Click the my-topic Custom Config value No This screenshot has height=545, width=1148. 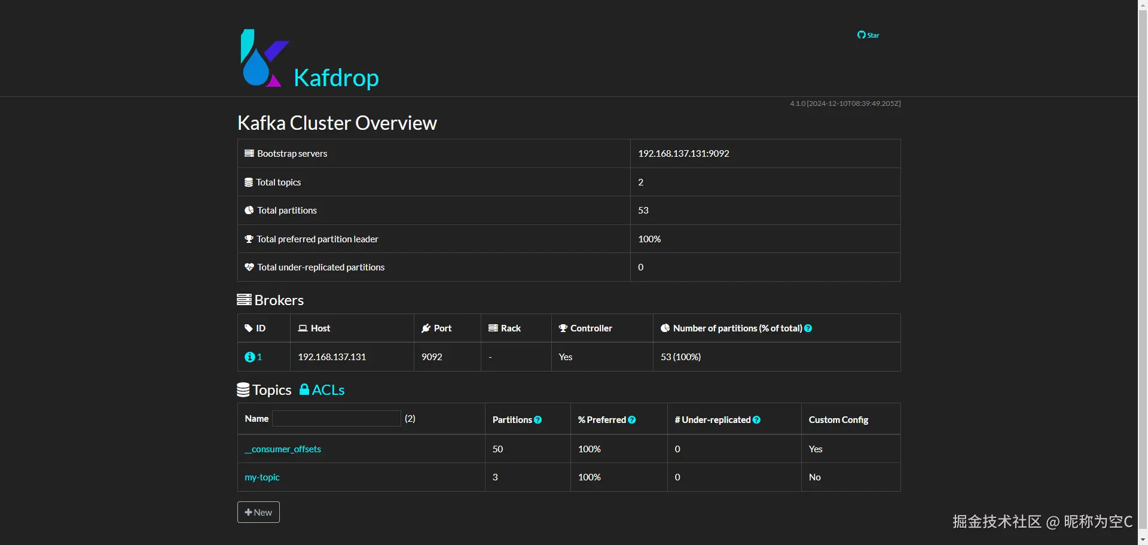coord(815,477)
